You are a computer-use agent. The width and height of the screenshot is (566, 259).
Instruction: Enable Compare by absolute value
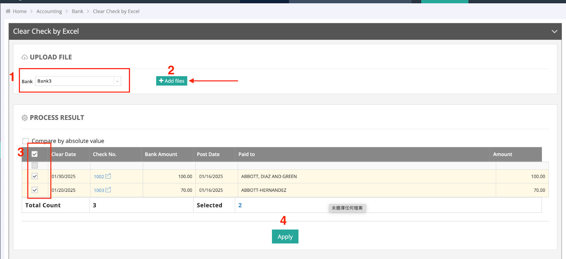25,141
